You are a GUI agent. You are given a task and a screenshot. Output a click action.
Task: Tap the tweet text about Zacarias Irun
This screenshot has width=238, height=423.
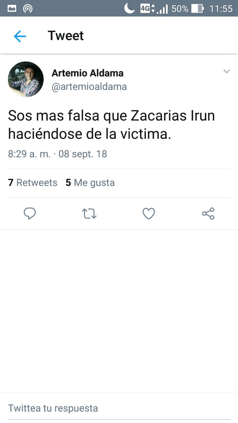point(111,125)
